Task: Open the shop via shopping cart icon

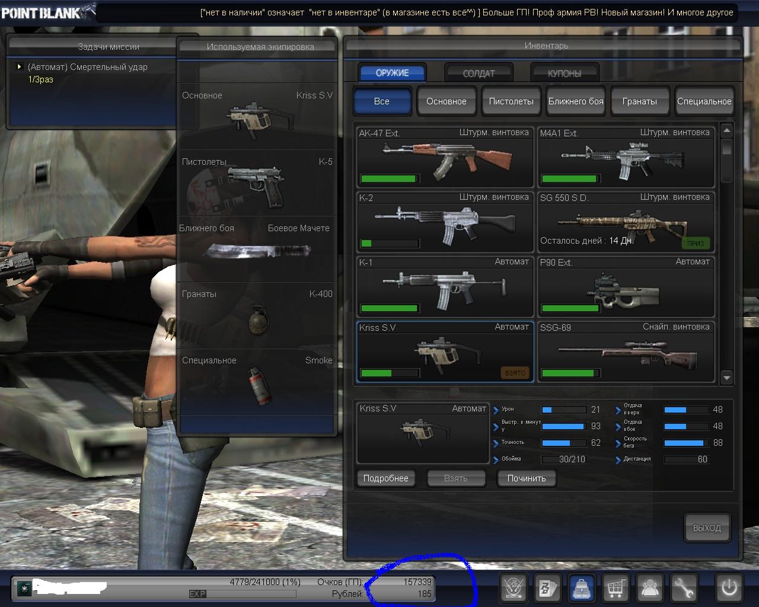Action: (616, 588)
